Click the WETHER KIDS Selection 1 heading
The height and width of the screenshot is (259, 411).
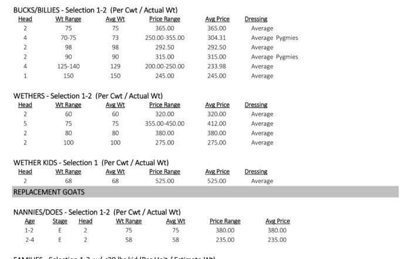click(x=91, y=163)
